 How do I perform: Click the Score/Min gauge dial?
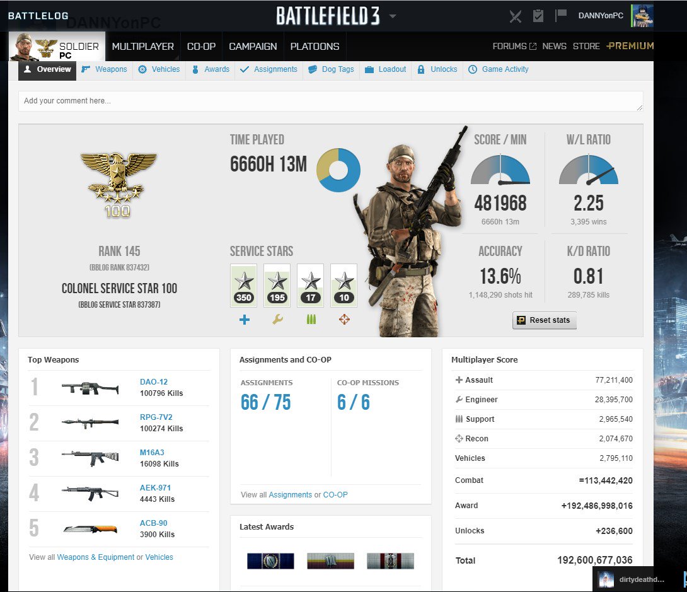pyautogui.click(x=500, y=169)
